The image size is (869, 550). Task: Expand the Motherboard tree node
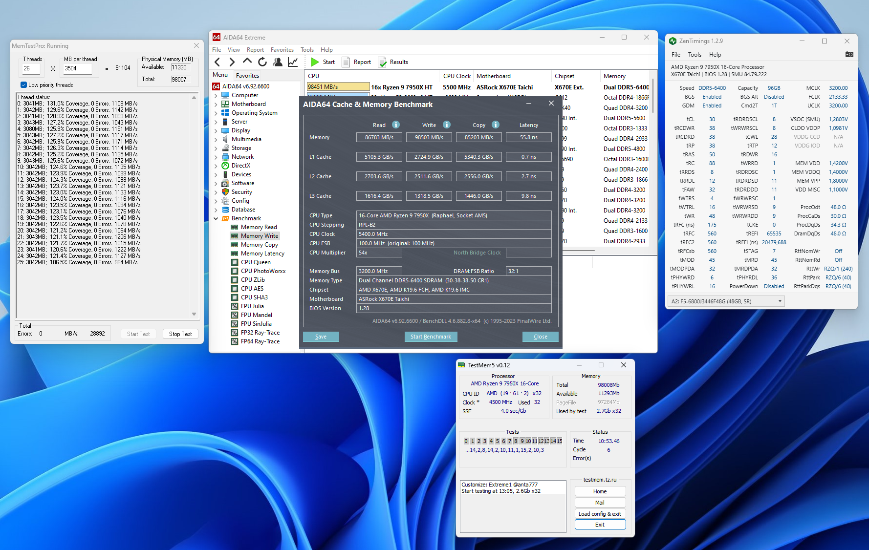(x=216, y=104)
